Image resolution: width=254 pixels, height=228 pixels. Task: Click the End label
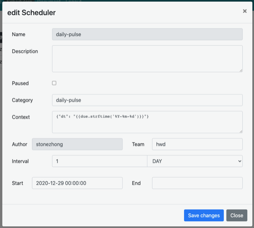(x=136, y=183)
